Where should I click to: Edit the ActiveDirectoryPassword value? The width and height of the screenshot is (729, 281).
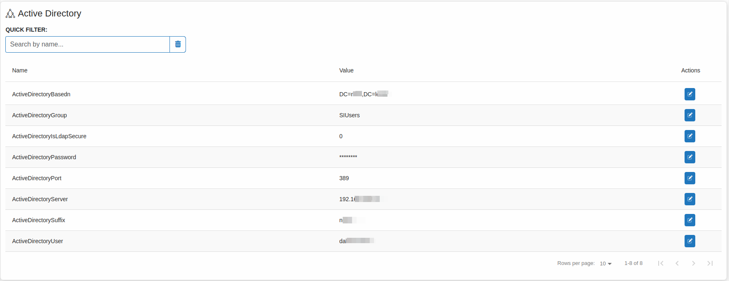point(690,157)
